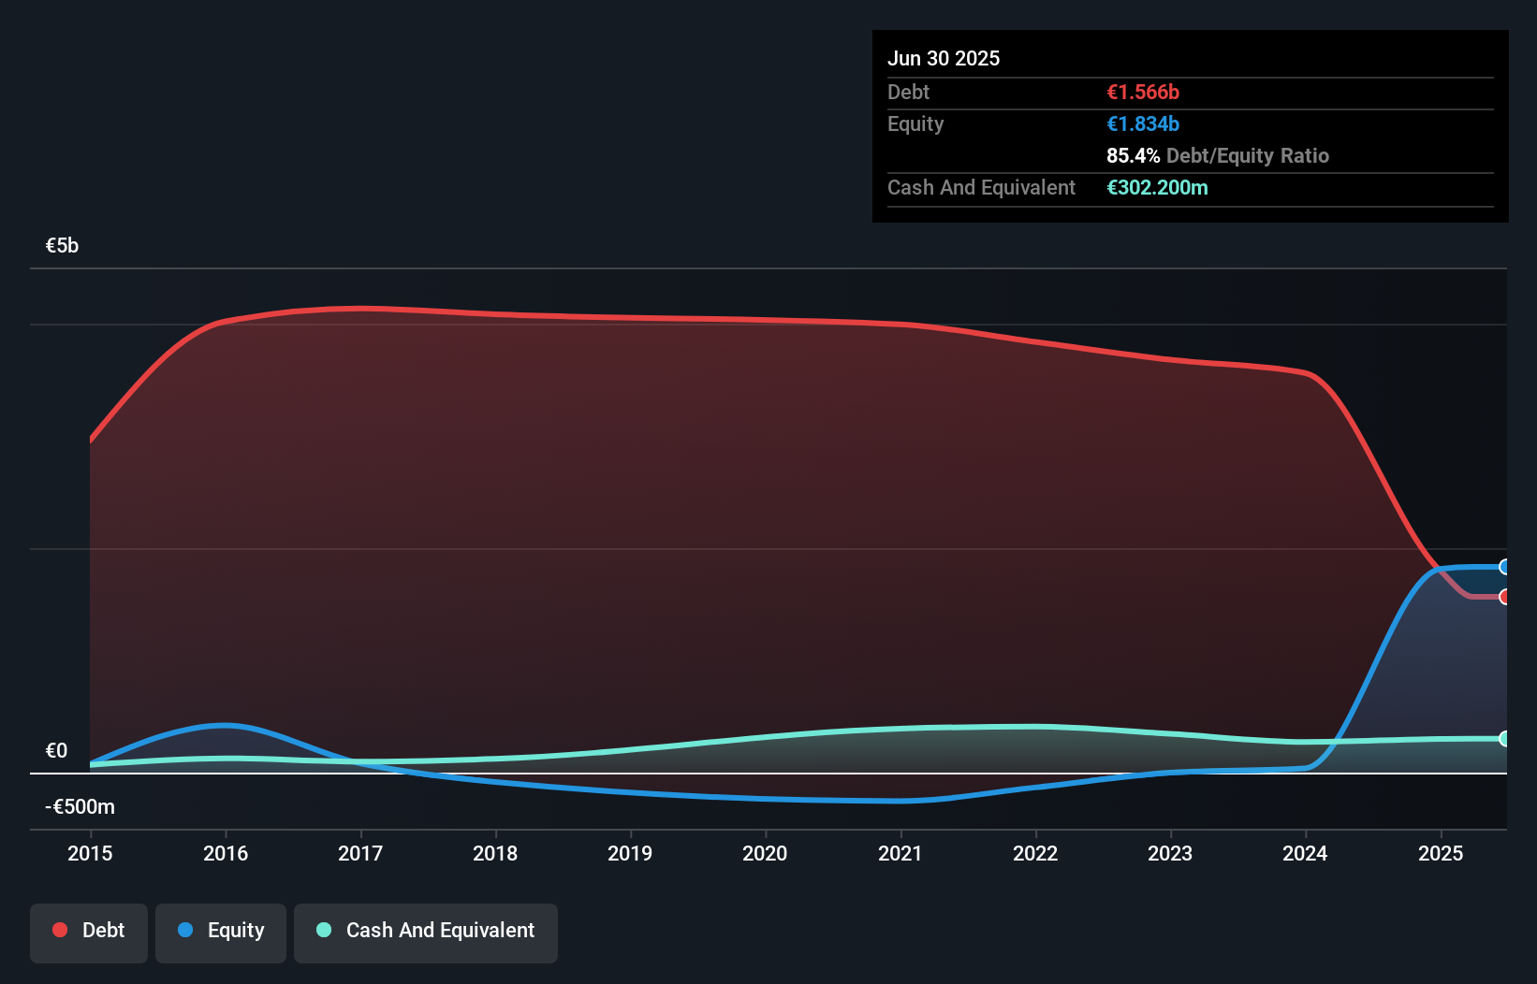Select the blue Equity dot in the legend
The image size is (1537, 984).
click(x=185, y=930)
